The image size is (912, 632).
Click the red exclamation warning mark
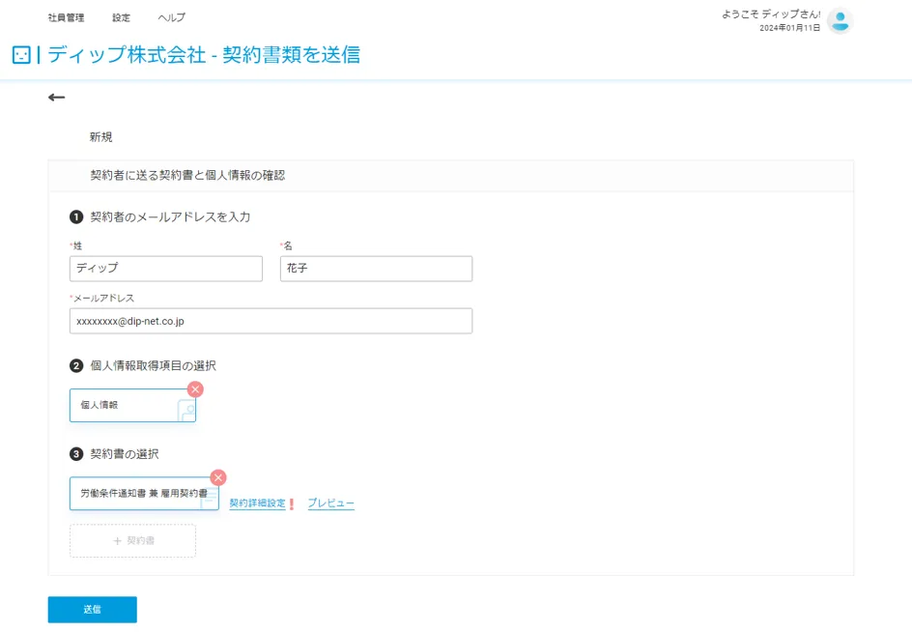pos(292,504)
